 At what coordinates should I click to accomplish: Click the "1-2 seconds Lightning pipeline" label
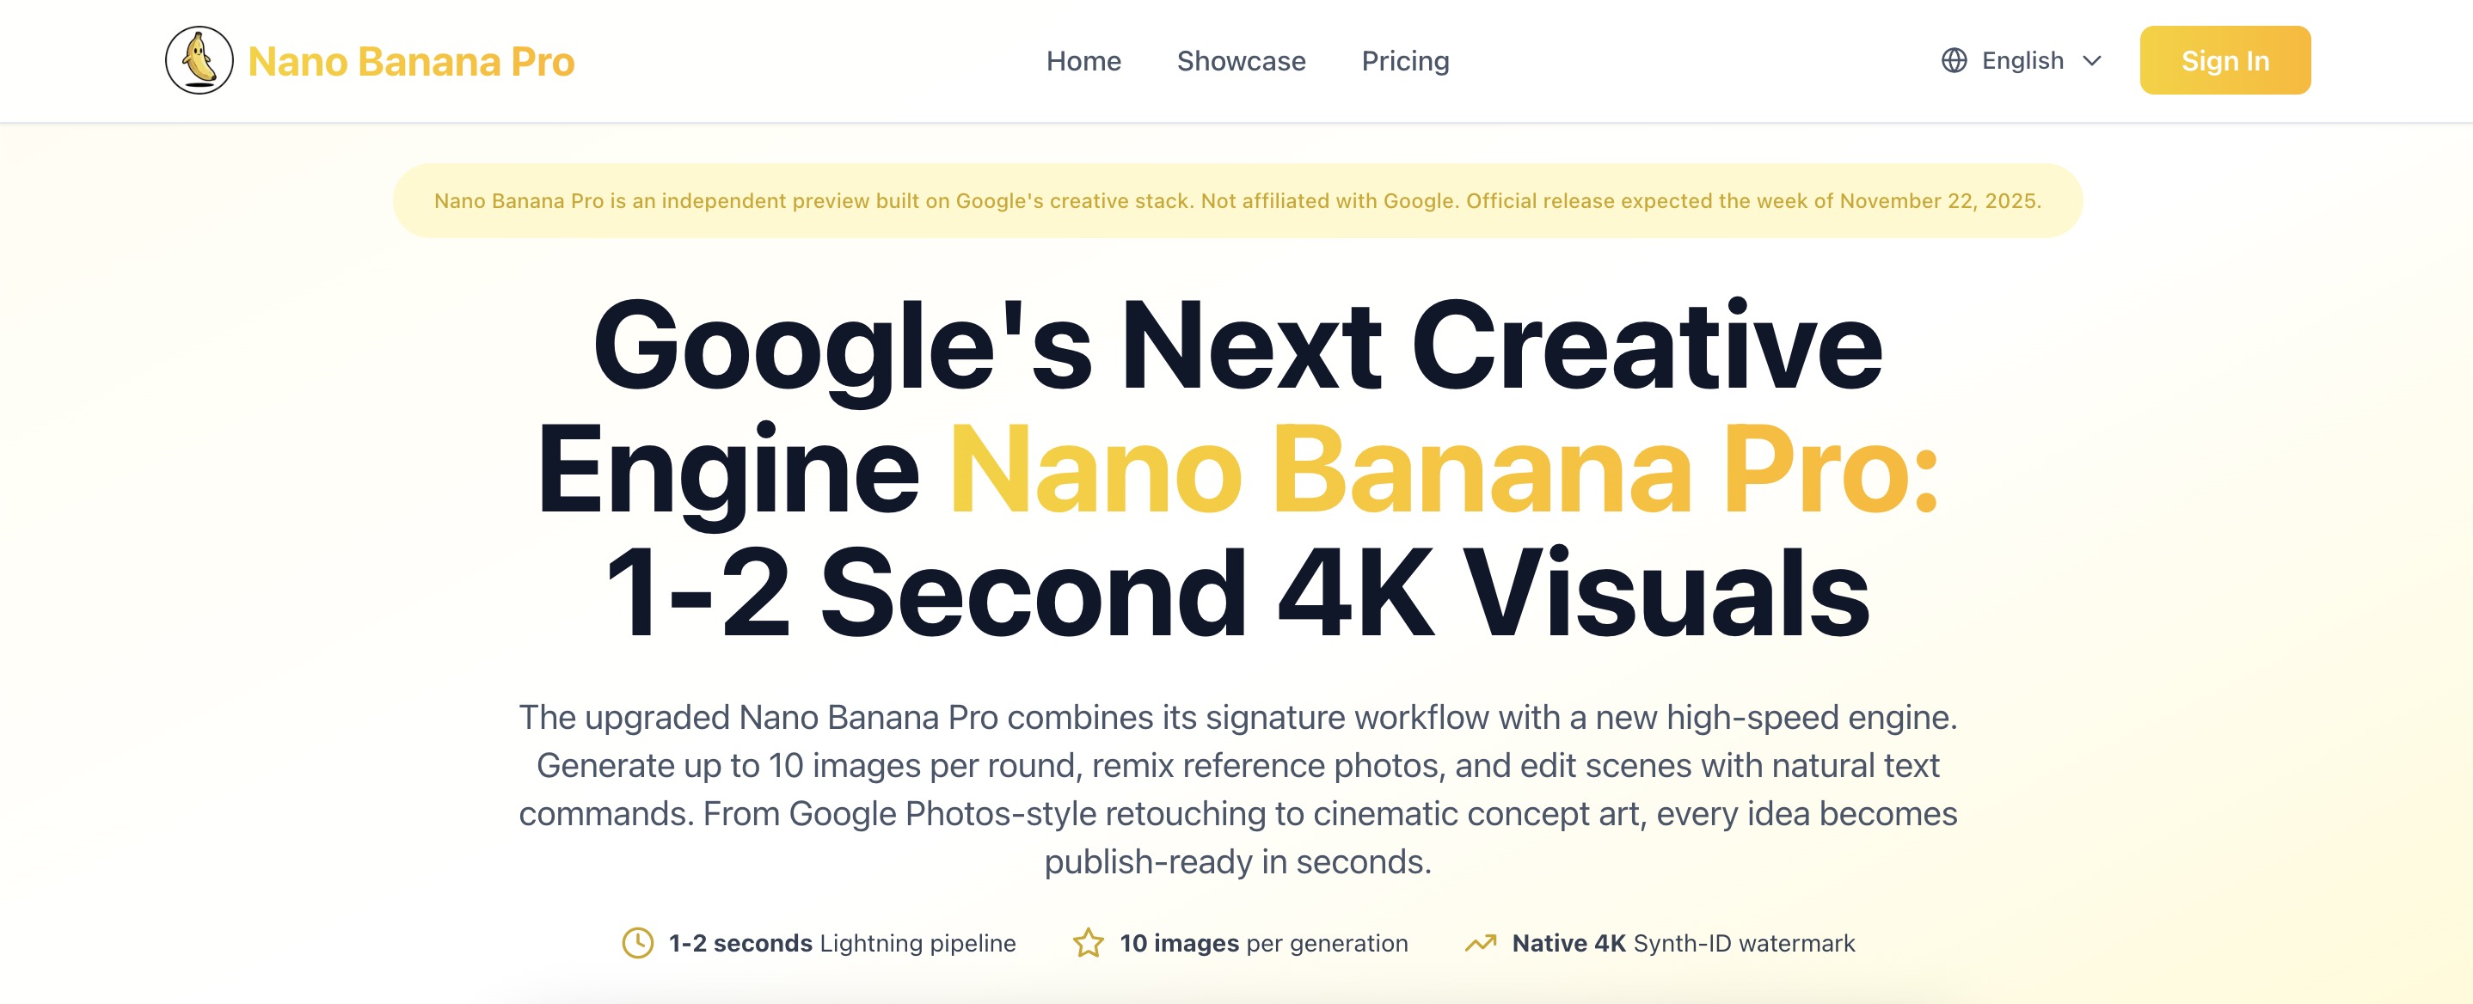pos(841,943)
